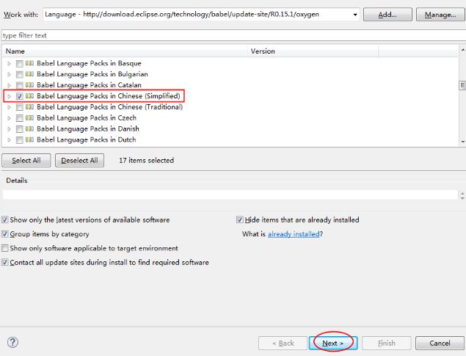Click category icon beside Danish language pack
The height and width of the screenshot is (356, 466).
point(29,128)
